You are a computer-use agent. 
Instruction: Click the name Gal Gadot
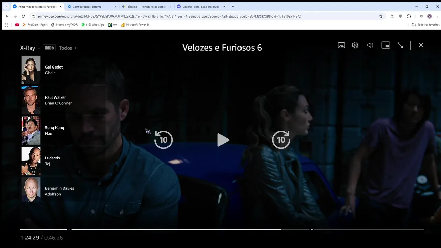click(x=54, y=67)
